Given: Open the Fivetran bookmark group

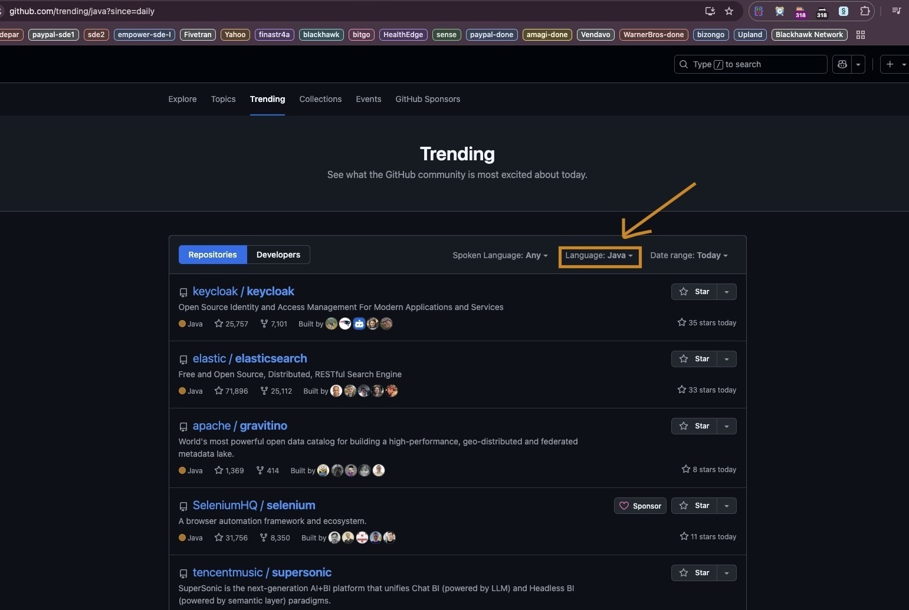Looking at the screenshot, I should (198, 35).
